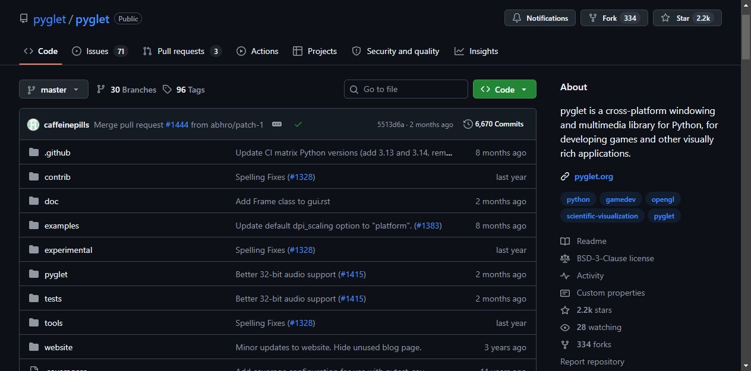751x371 pixels.
Task: Open #1328 link in the contrib row
Action: pyautogui.click(x=301, y=177)
